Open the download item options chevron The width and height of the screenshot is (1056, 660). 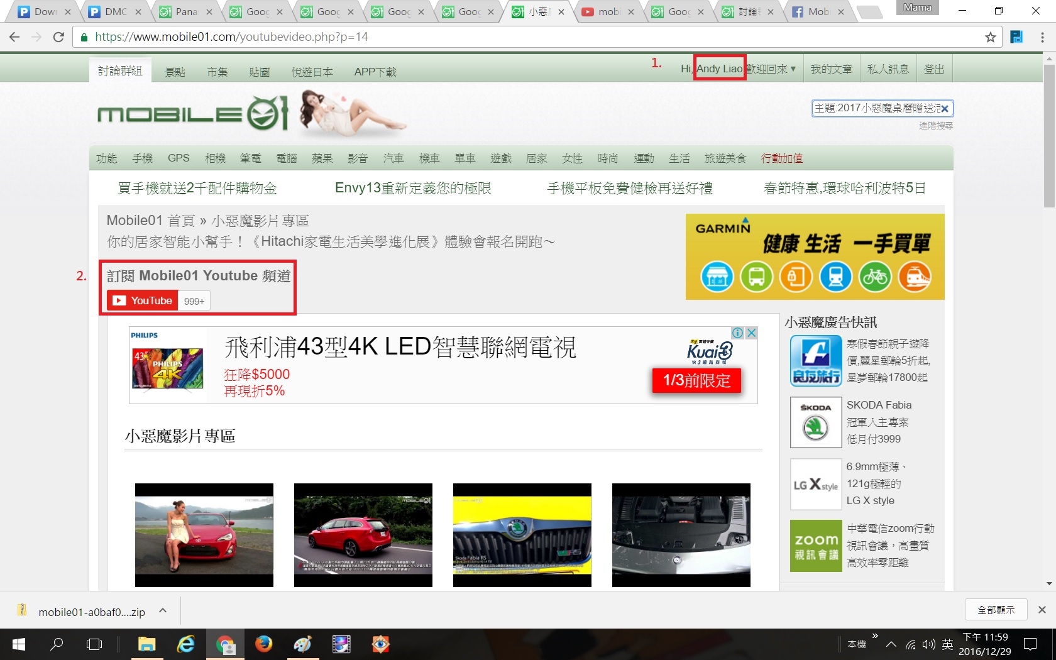(163, 610)
